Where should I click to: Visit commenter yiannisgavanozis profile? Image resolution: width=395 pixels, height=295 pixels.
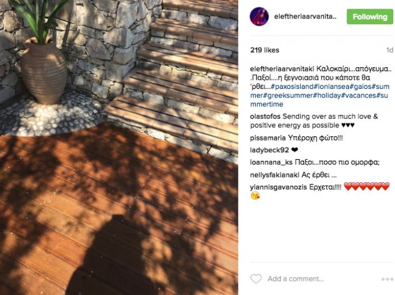(278, 187)
